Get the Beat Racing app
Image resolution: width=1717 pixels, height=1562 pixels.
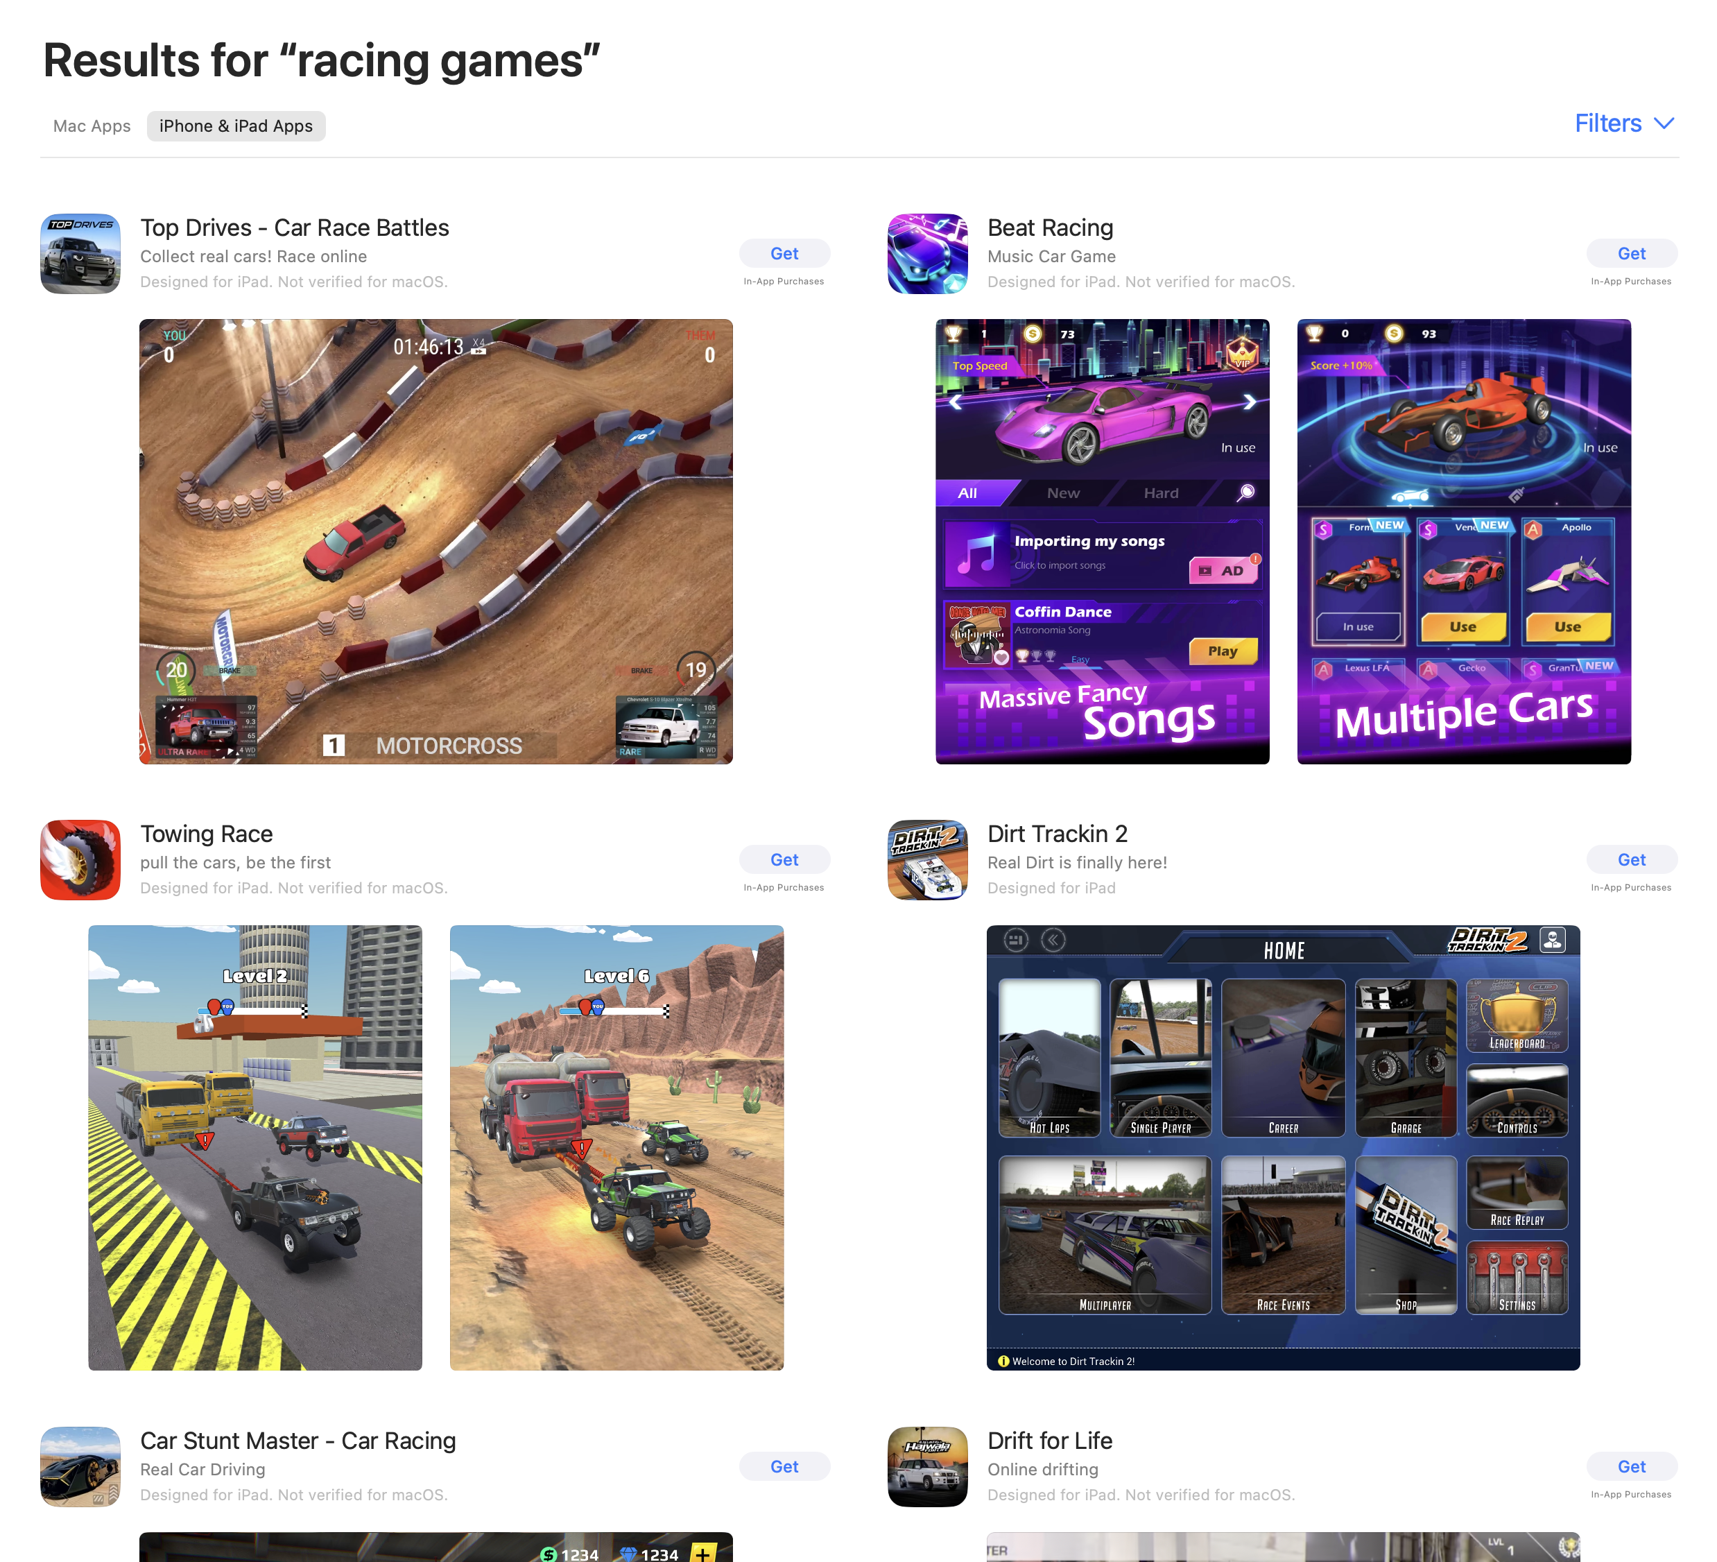(1632, 254)
